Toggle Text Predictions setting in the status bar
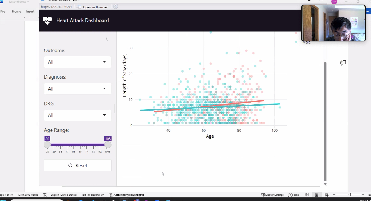The image size is (371, 201). [x=93, y=195]
